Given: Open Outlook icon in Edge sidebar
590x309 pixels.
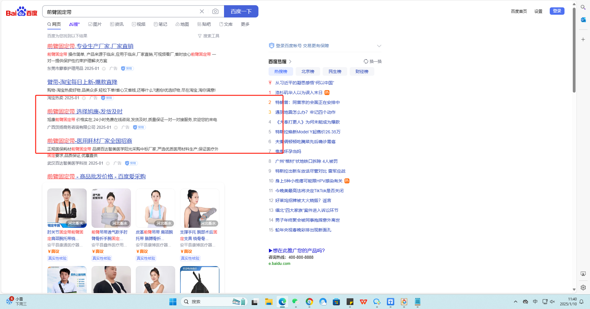Looking at the screenshot, I should tap(583, 20).
